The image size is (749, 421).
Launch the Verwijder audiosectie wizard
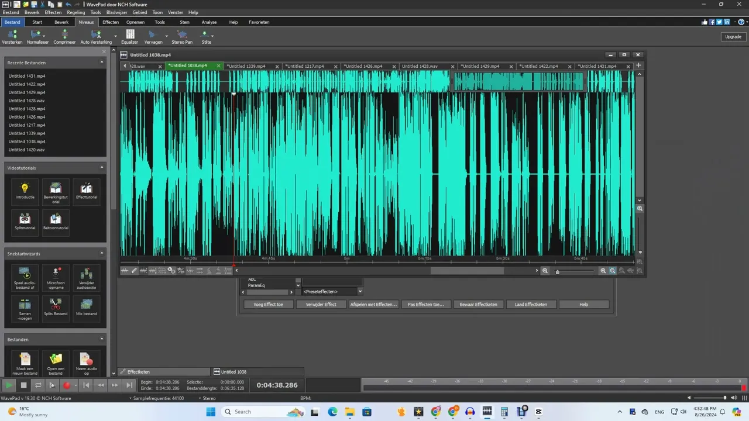pos(87,278)
